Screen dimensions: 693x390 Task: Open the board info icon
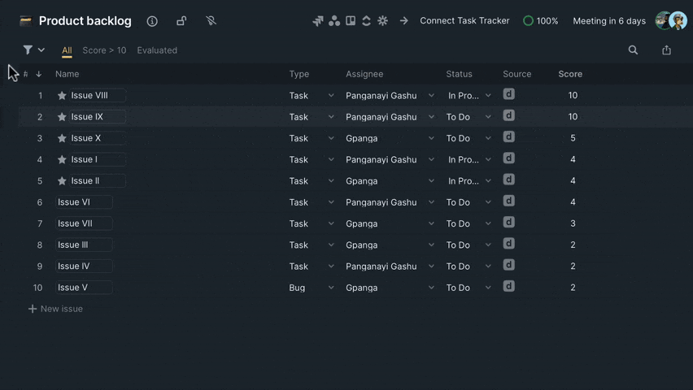tap(152, 21)
